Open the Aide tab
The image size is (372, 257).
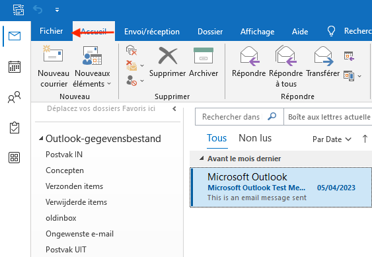[300, 32]
